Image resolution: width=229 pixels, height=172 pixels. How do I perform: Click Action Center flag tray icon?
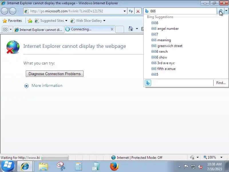186,167
